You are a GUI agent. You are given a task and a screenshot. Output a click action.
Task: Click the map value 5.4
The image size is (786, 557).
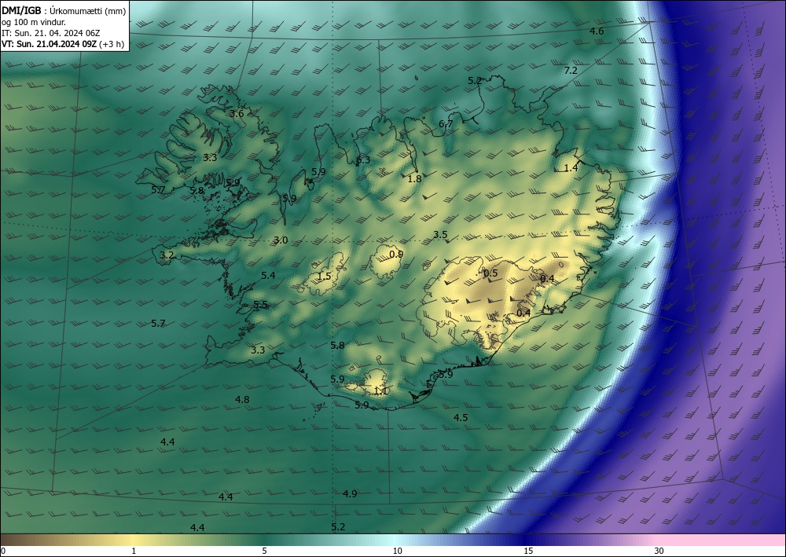tap(268, 275)
